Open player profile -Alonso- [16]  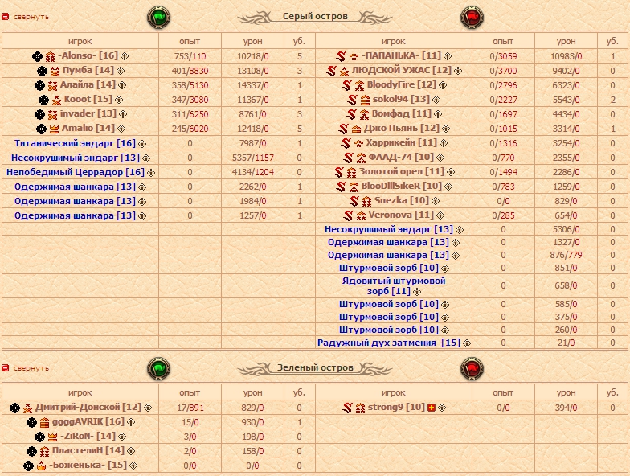coord(88,55)
